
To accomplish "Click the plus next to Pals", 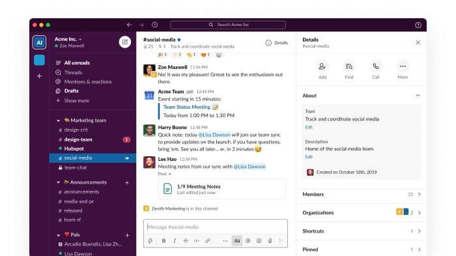I will [127, 235].
